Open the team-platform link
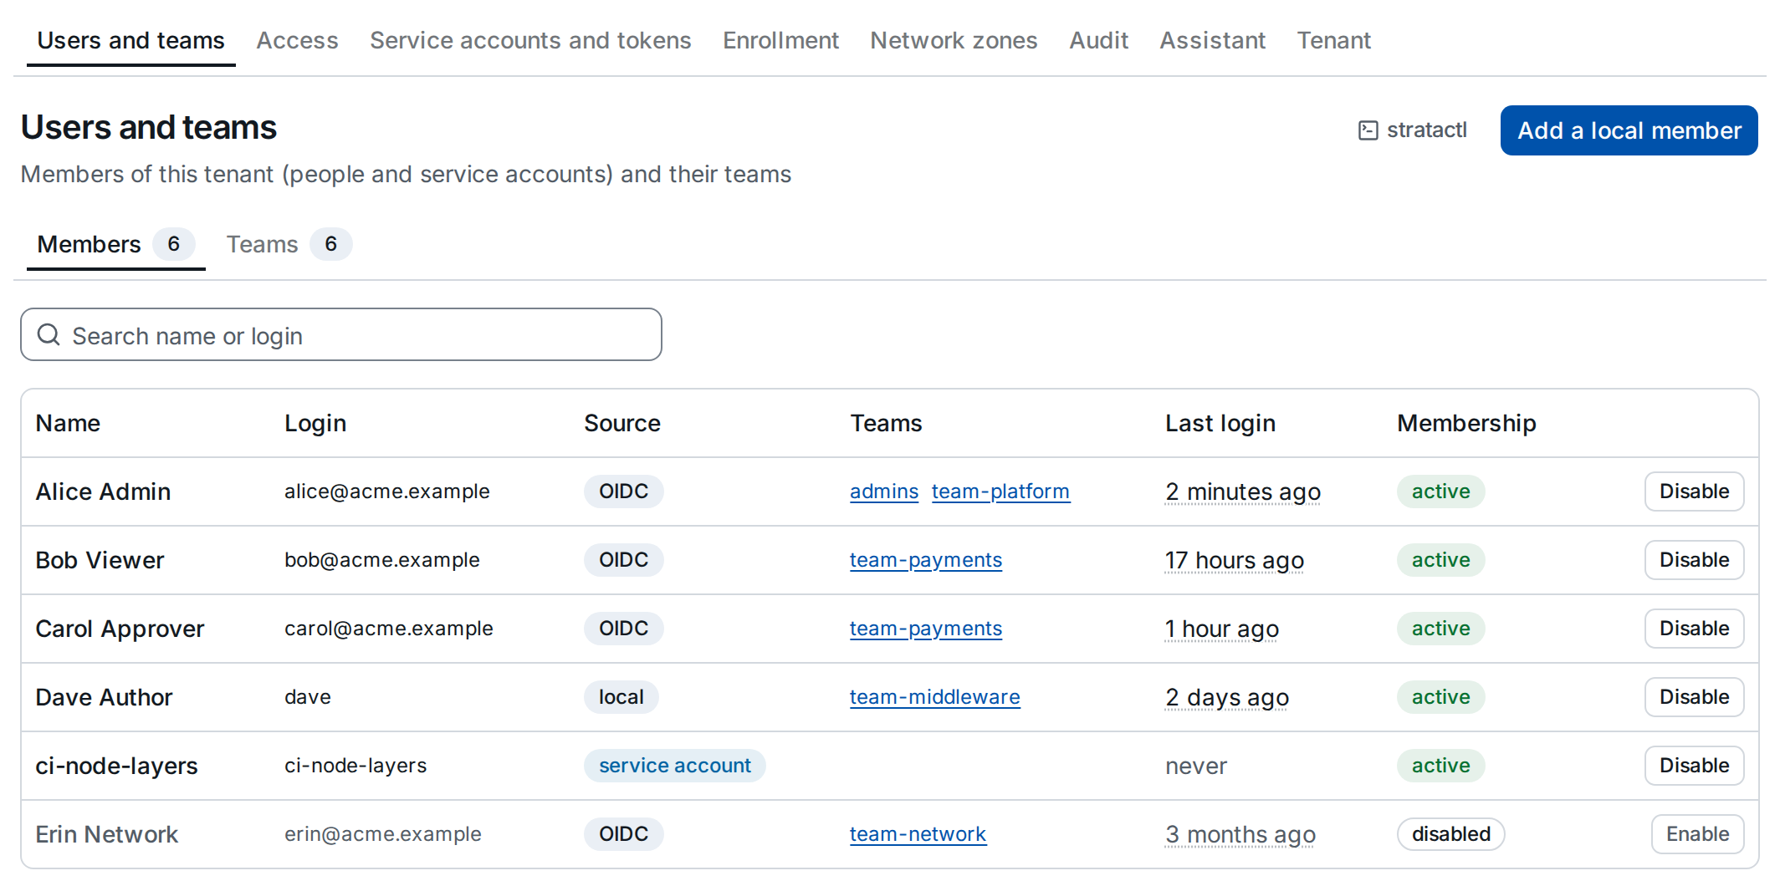The width and height of the screenshot is (1780, 881). 1000,491
